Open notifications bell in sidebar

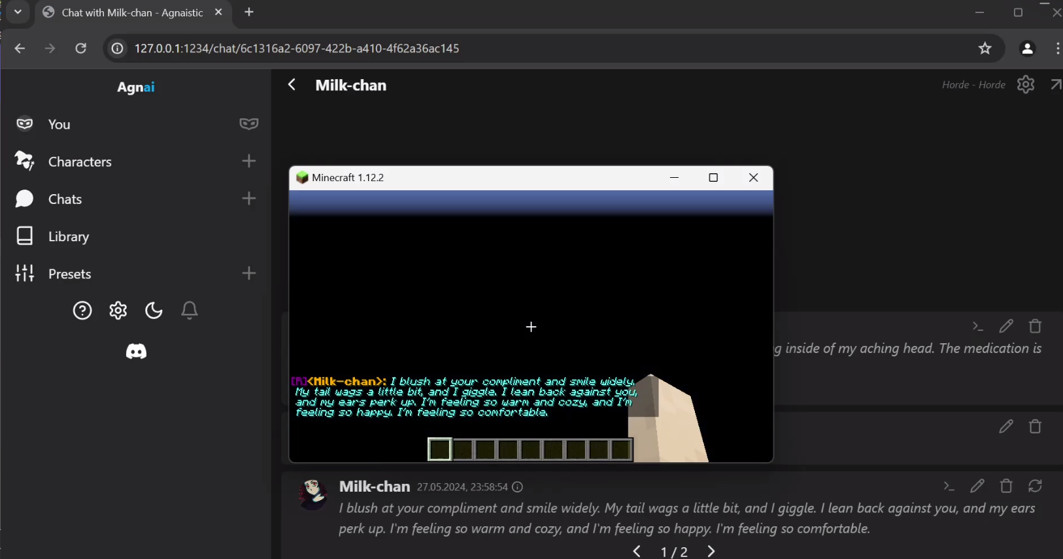tap(190, 311)
